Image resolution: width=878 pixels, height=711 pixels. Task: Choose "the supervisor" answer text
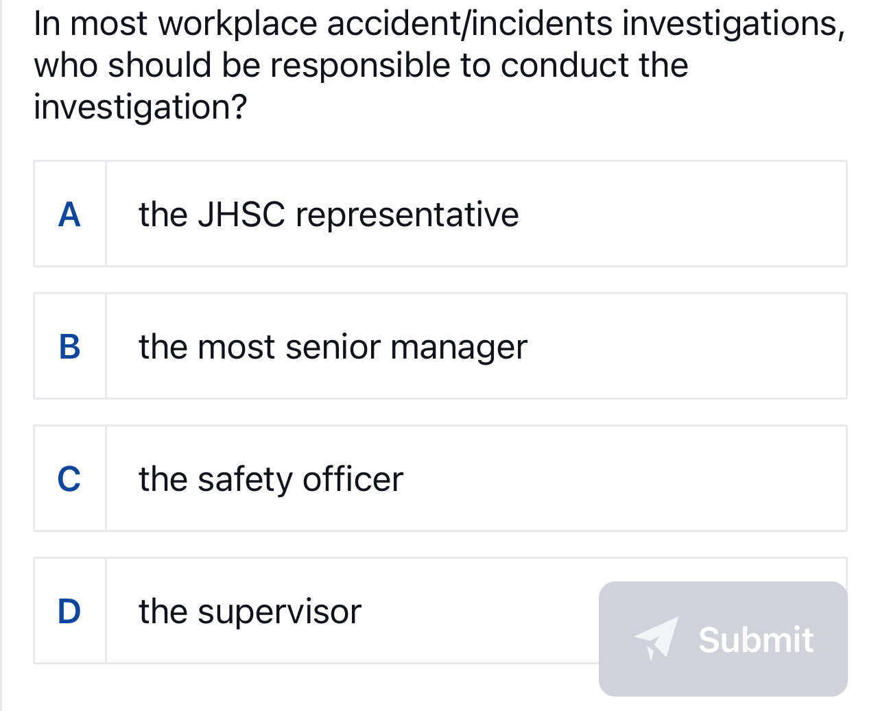click(250, 612)
